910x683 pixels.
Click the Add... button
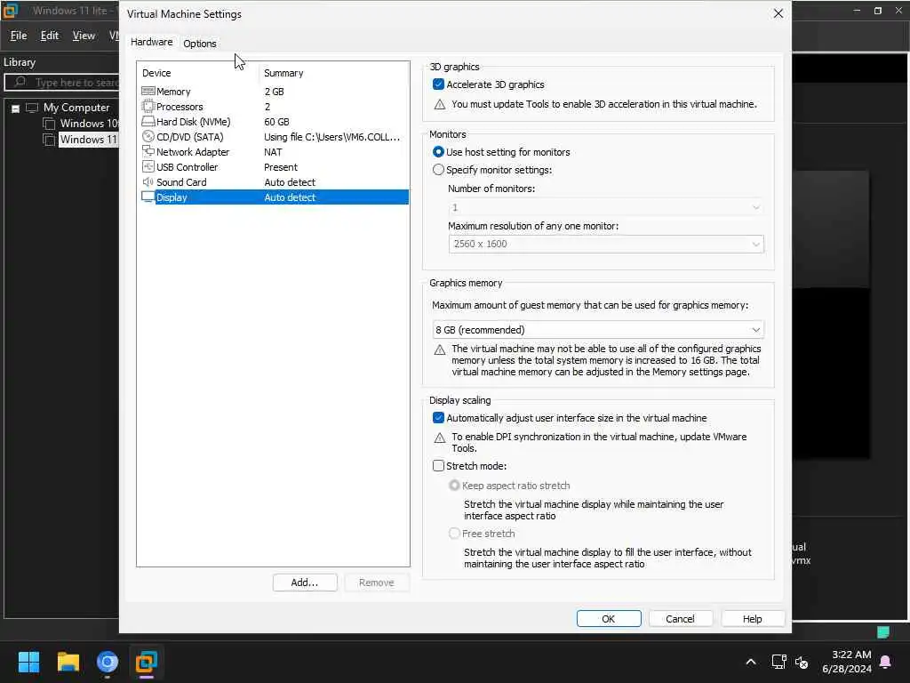pos(305,583)
